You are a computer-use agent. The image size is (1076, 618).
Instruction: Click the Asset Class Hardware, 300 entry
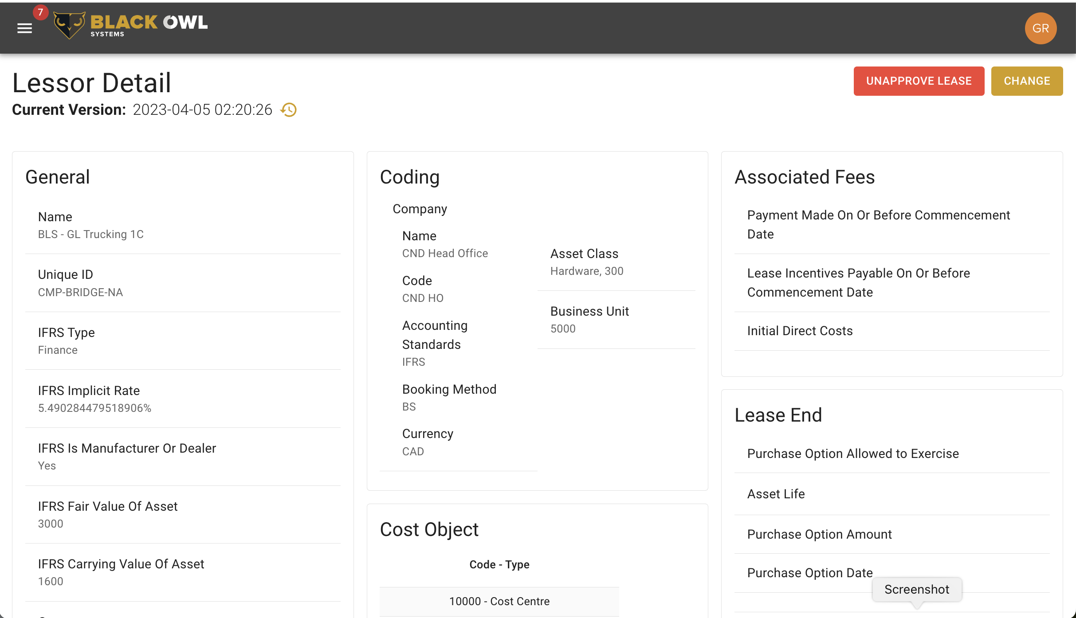(x=586, y=262)
